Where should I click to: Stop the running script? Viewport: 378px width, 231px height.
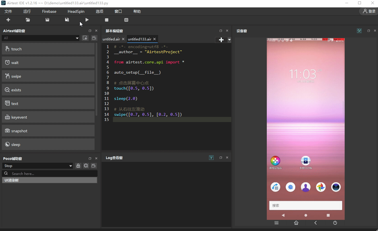pos(107,20)
